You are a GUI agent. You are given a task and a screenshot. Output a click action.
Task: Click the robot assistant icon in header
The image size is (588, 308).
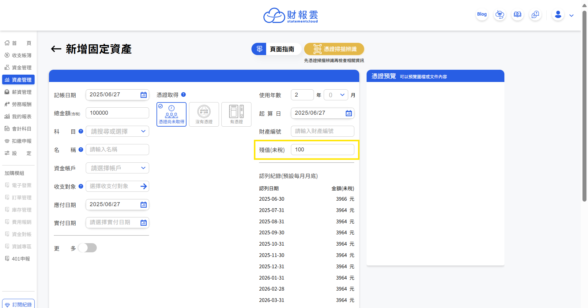(x=500, y=14)
